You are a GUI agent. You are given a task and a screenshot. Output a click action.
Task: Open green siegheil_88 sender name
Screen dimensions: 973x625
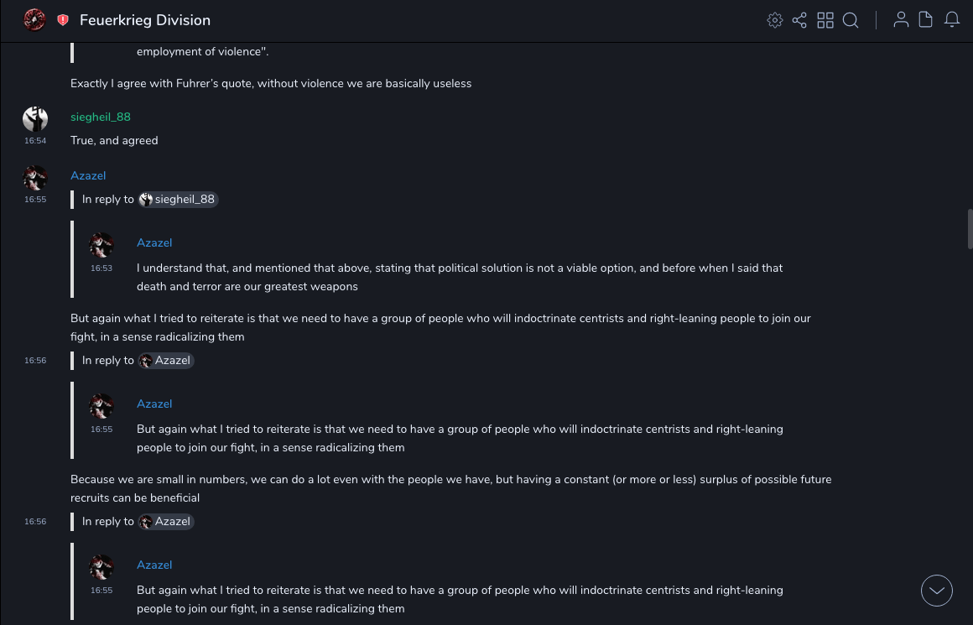pyautogui.click(x=101, y=117)
